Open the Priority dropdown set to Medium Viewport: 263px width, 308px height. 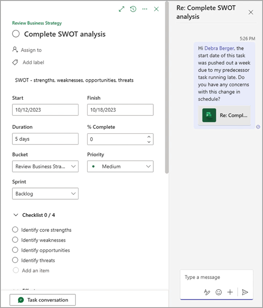point(120,166)
